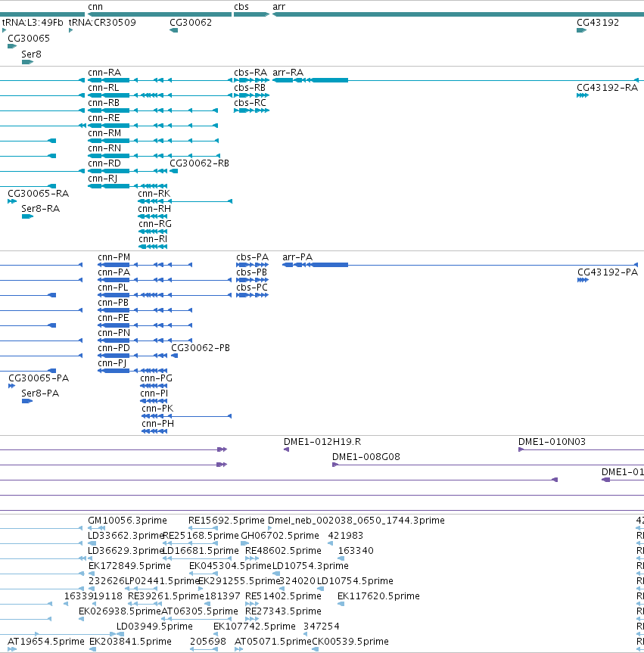Select the cnn-RL transcript label

point(104,88)
